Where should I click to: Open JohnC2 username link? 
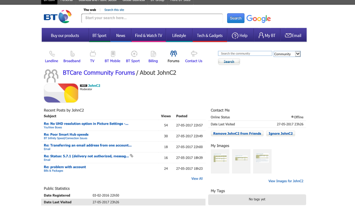pyautogui.click(x=94, y=86)
